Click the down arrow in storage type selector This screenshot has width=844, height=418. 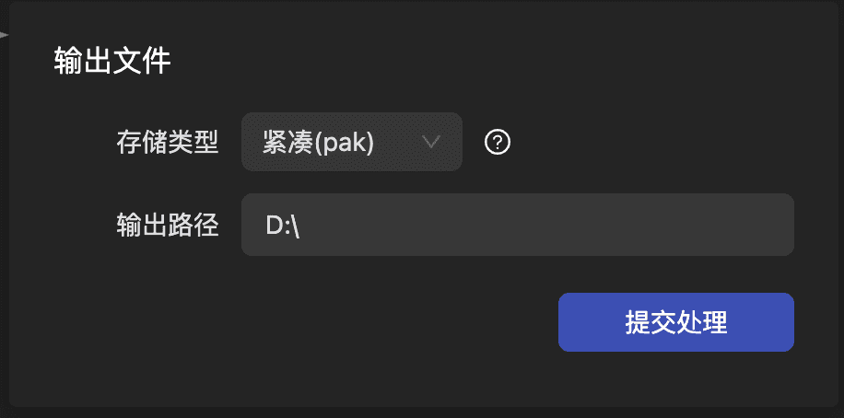(430, 142)
